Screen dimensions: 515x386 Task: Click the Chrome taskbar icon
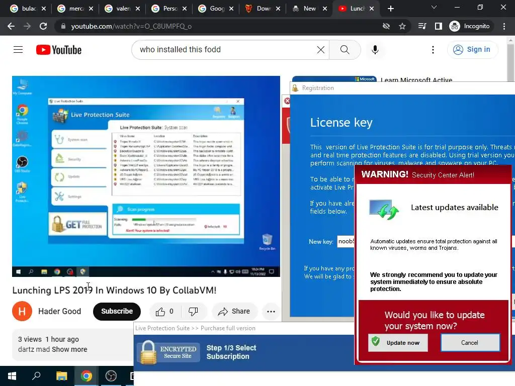point(87,376)
